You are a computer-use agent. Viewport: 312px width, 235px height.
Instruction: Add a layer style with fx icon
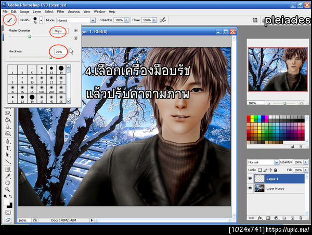tap(259, 218)
